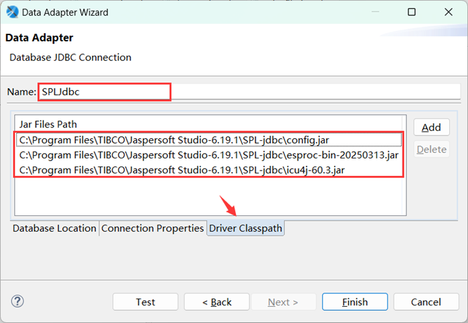Viewport: 468px width, 323px height.
Task: Select the esproc-bin-20250313.jar entry
Action: (208, 154)
